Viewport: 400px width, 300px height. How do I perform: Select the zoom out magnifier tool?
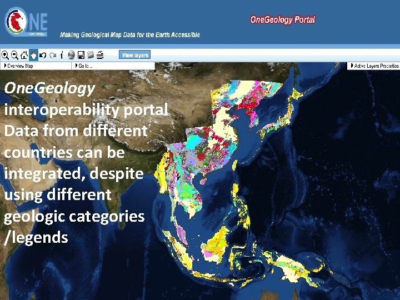[14, 55]
